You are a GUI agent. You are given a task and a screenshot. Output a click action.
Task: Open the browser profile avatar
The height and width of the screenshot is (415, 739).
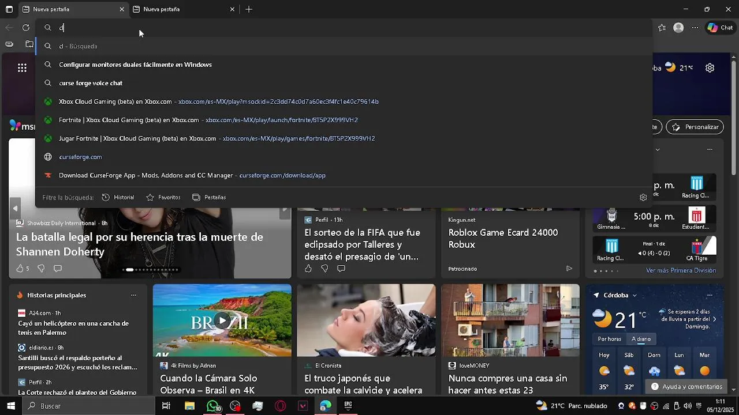(678, 28)
